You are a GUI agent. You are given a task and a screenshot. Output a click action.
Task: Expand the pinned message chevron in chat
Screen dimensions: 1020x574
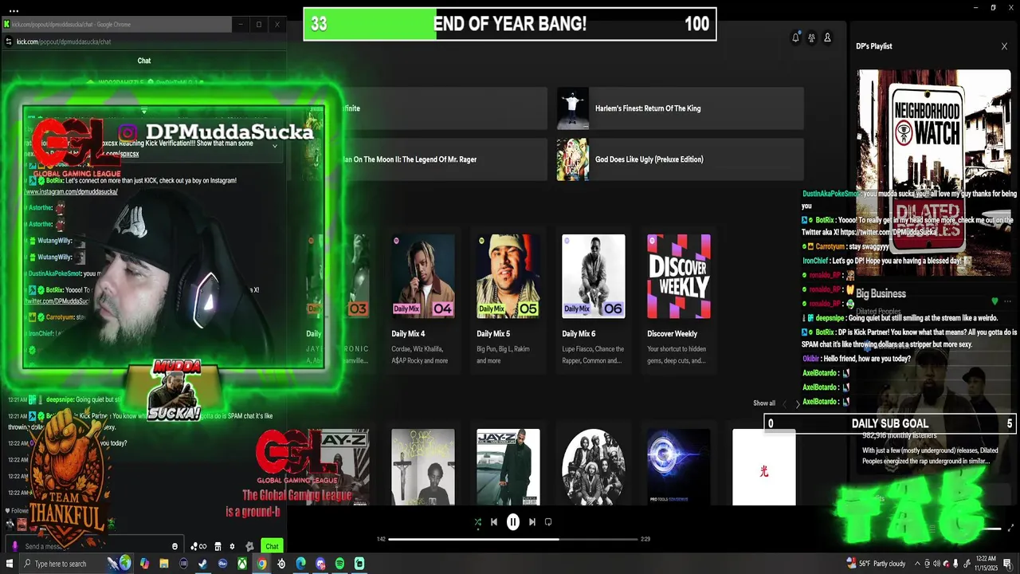[275, 146]
